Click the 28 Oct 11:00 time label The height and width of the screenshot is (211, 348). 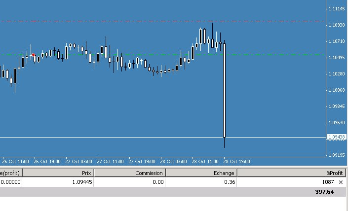tap(205, 162)
